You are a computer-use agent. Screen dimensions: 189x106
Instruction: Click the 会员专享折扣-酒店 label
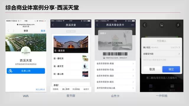click(x=105, y=76)
